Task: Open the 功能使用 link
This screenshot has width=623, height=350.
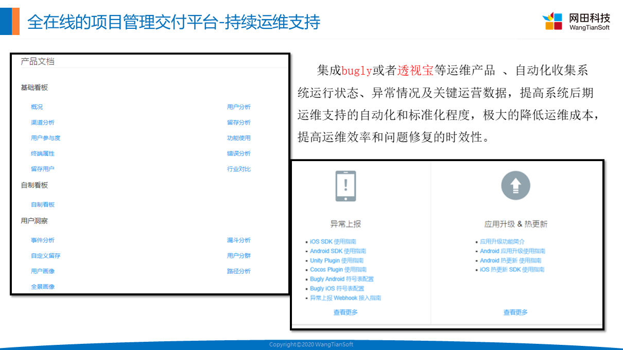Action: [239, 138]
